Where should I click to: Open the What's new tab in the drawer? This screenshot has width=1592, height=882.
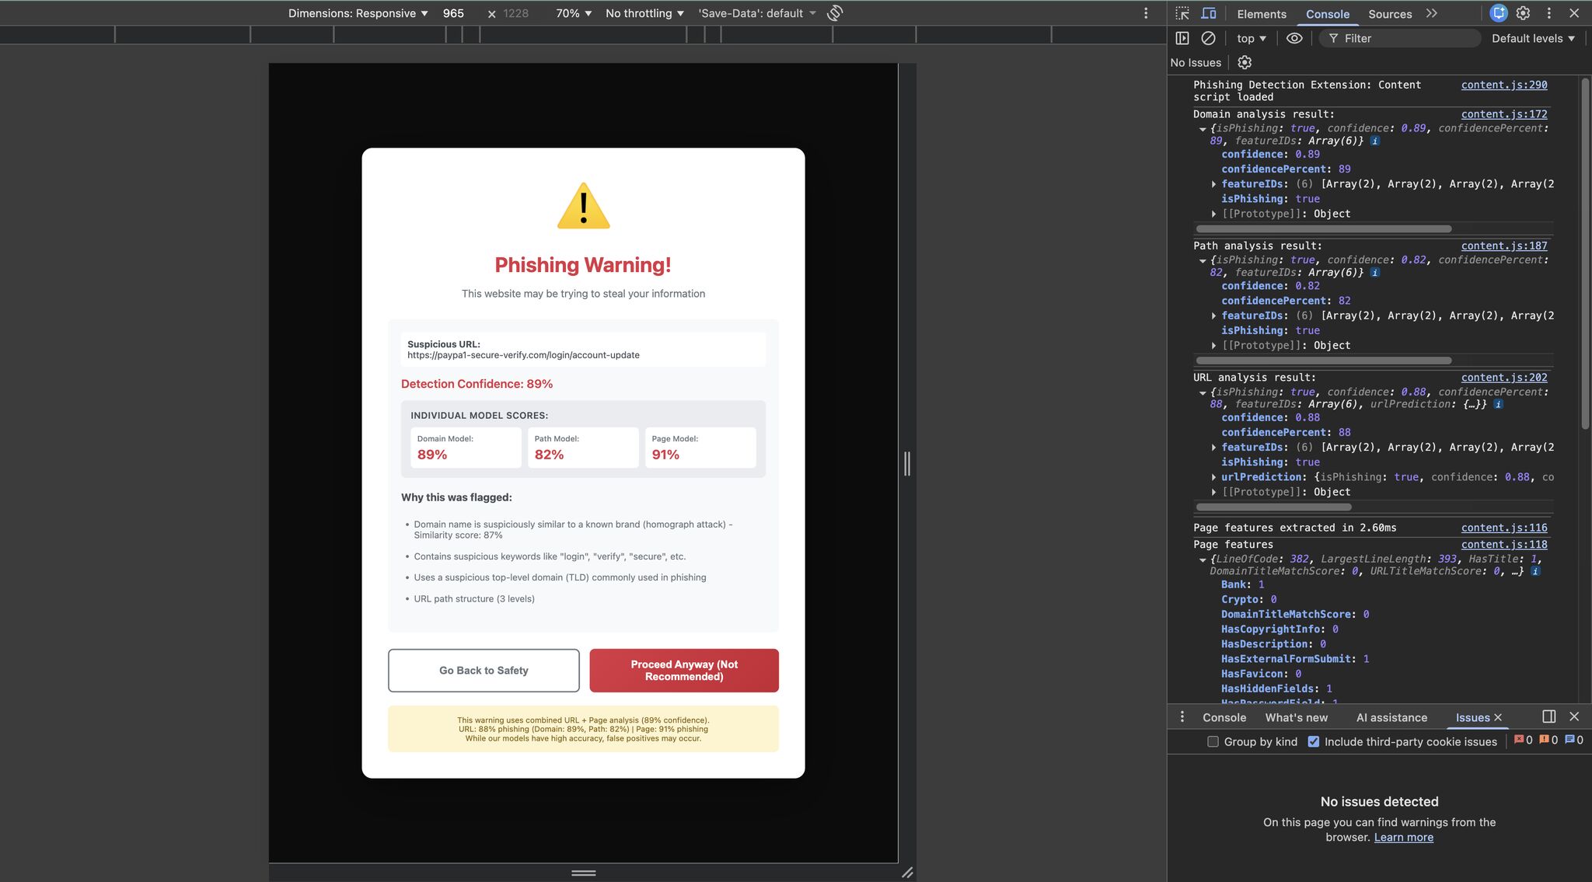coord(1295,717)
